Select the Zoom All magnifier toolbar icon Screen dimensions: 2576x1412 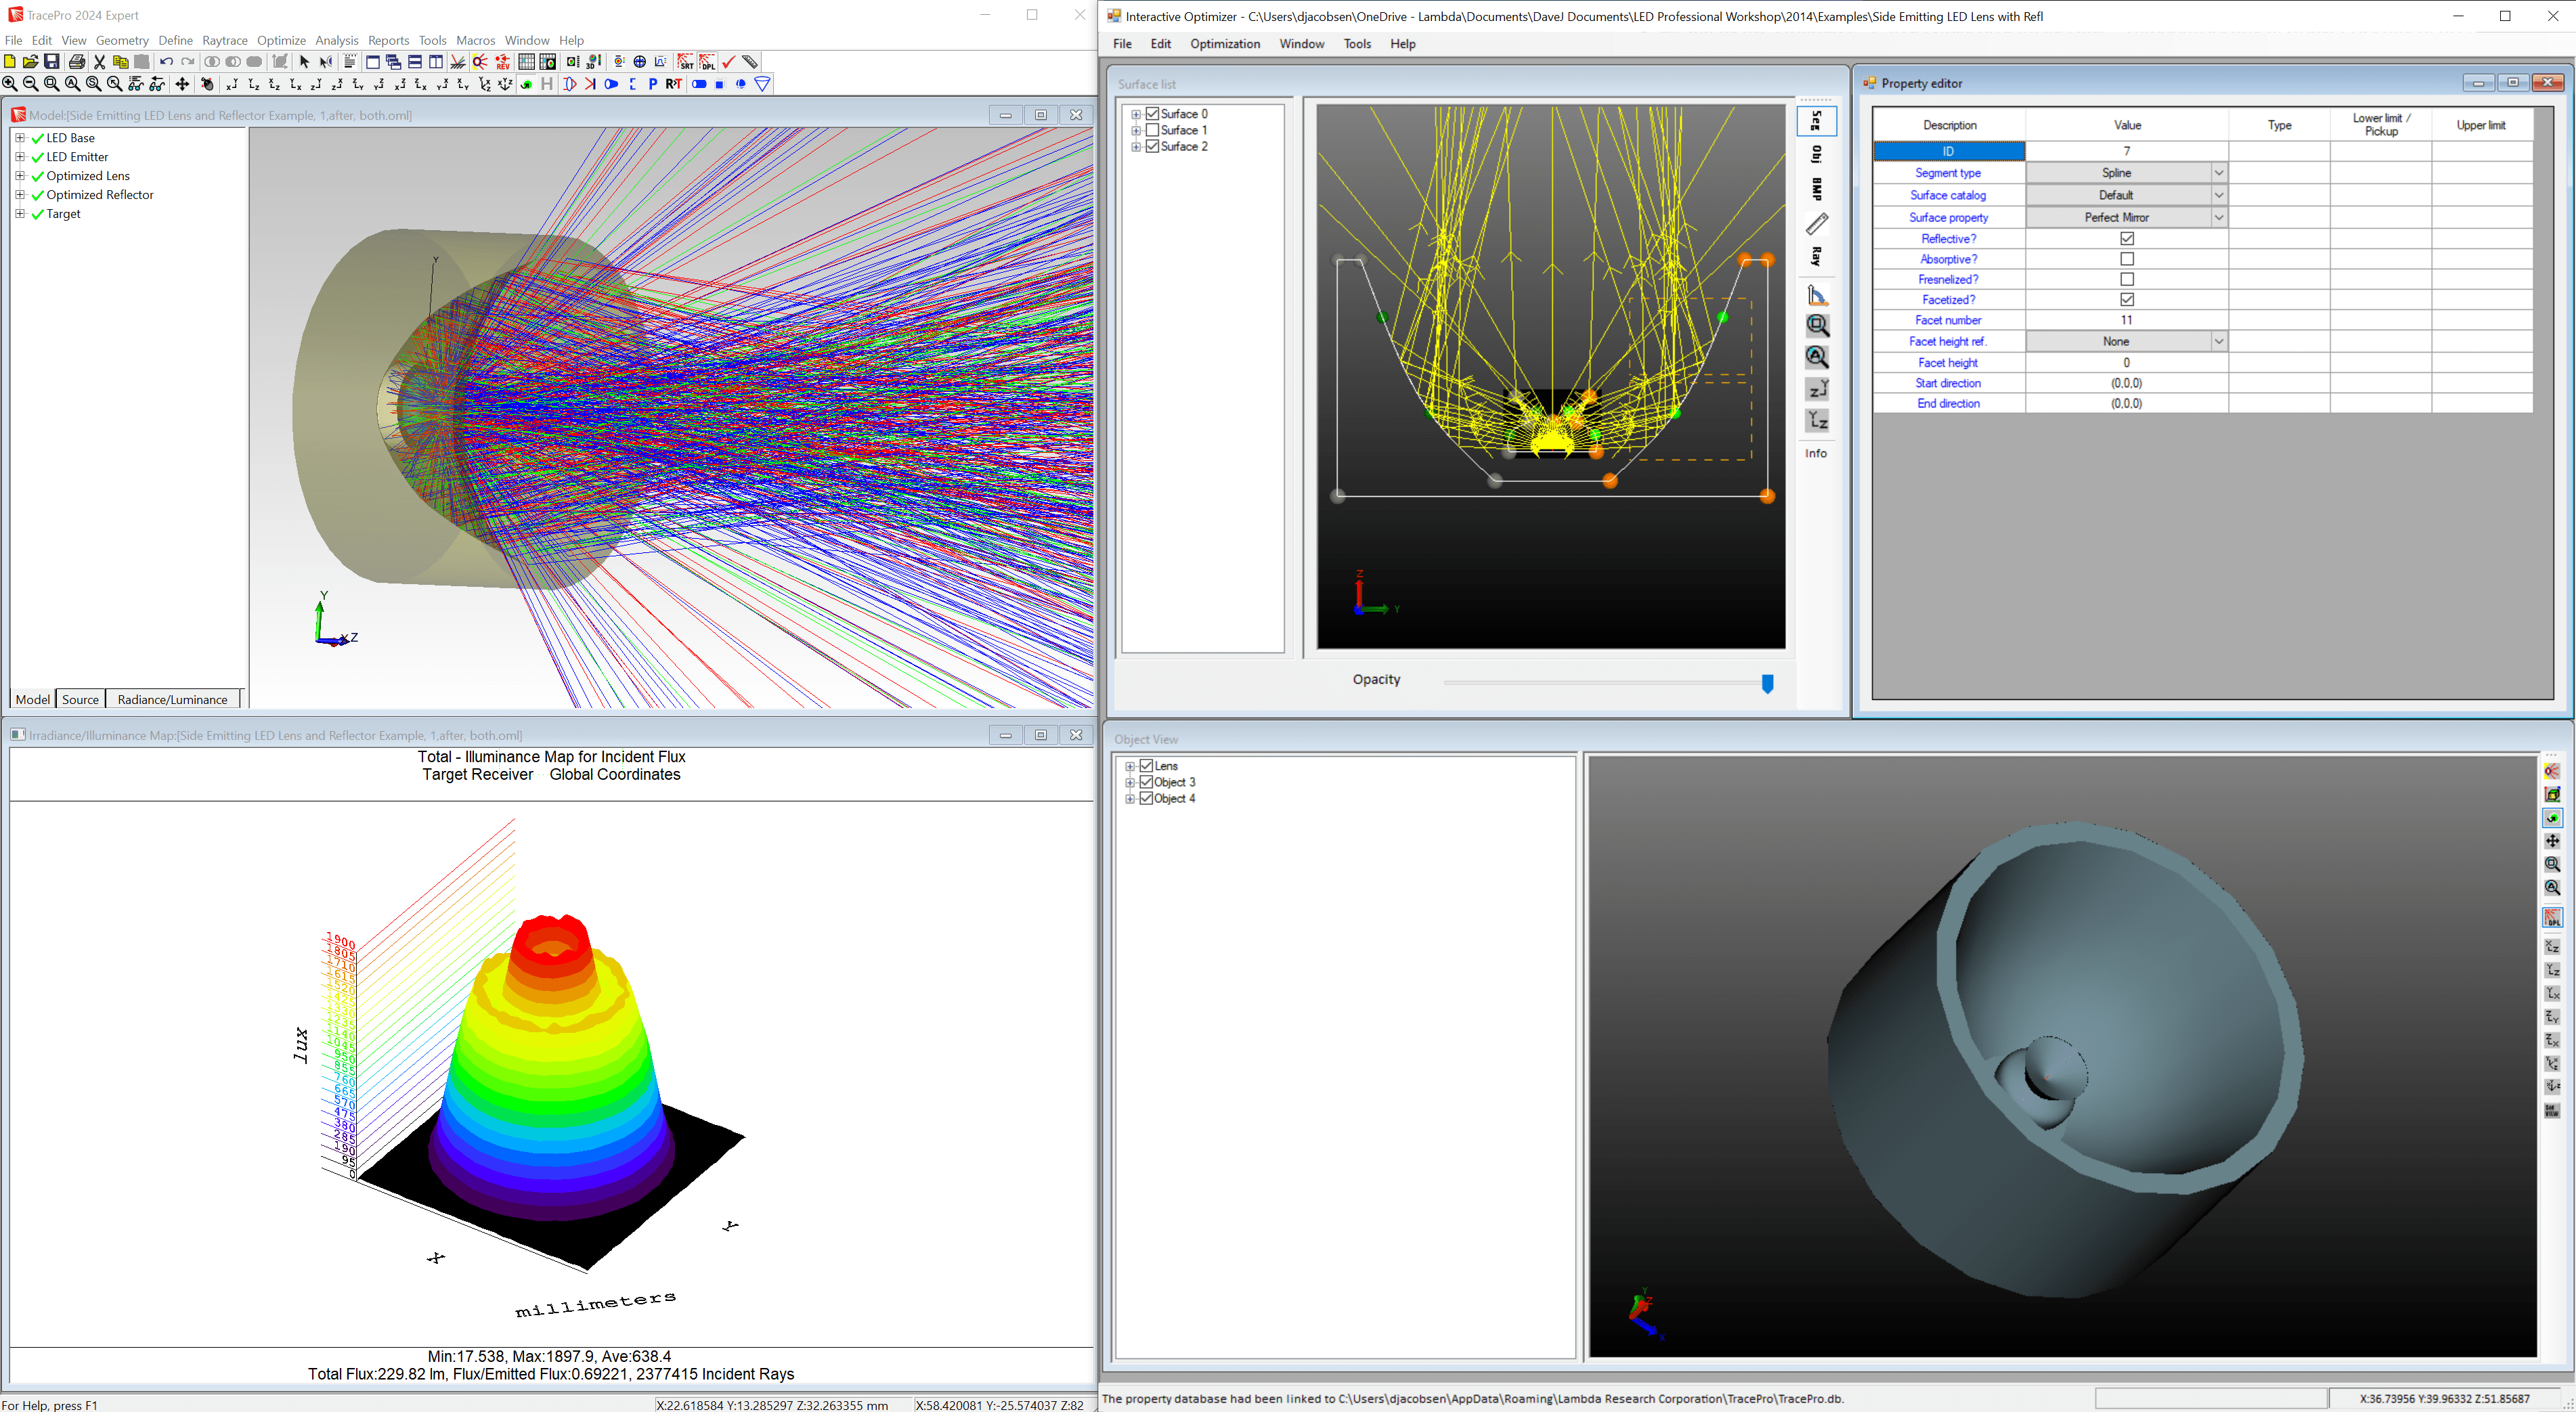71,85
